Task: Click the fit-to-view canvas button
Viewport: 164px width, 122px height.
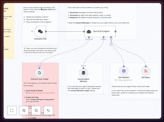Action: [x=12, y=110]
